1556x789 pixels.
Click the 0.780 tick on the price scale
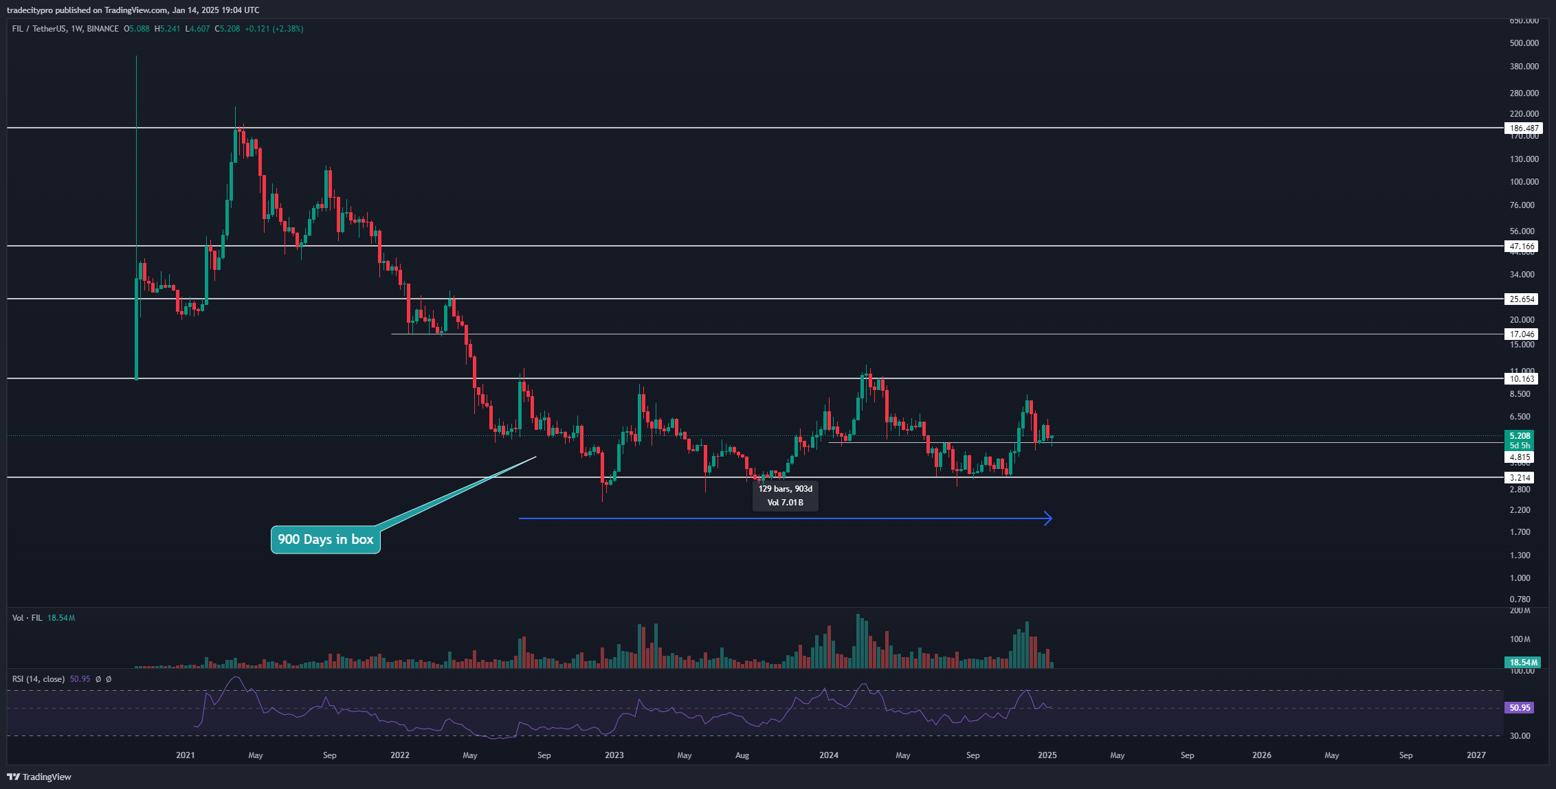pos(1520,599)
